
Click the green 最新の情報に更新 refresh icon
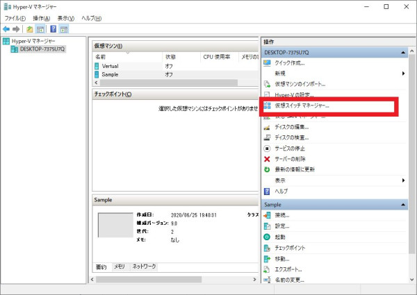point(267,169)
